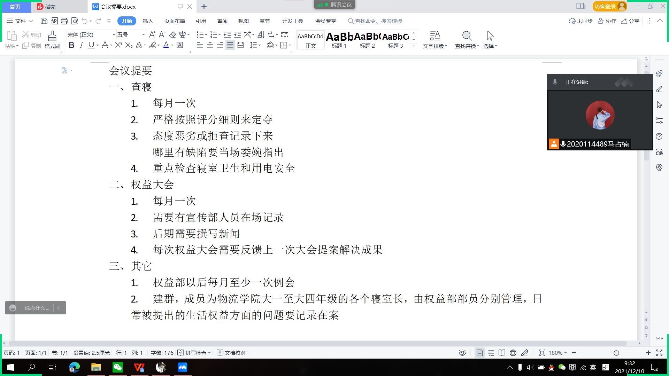Image resolution: width=669 pixels, height=376 pixels.
Task: Open the font size dropdown (五号)
Action: coord(143,35)
